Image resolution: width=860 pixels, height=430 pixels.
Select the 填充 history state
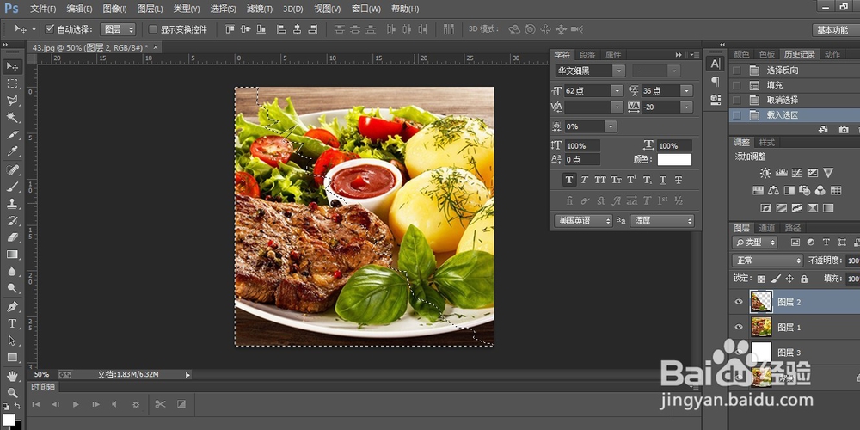tap(775, 85)
